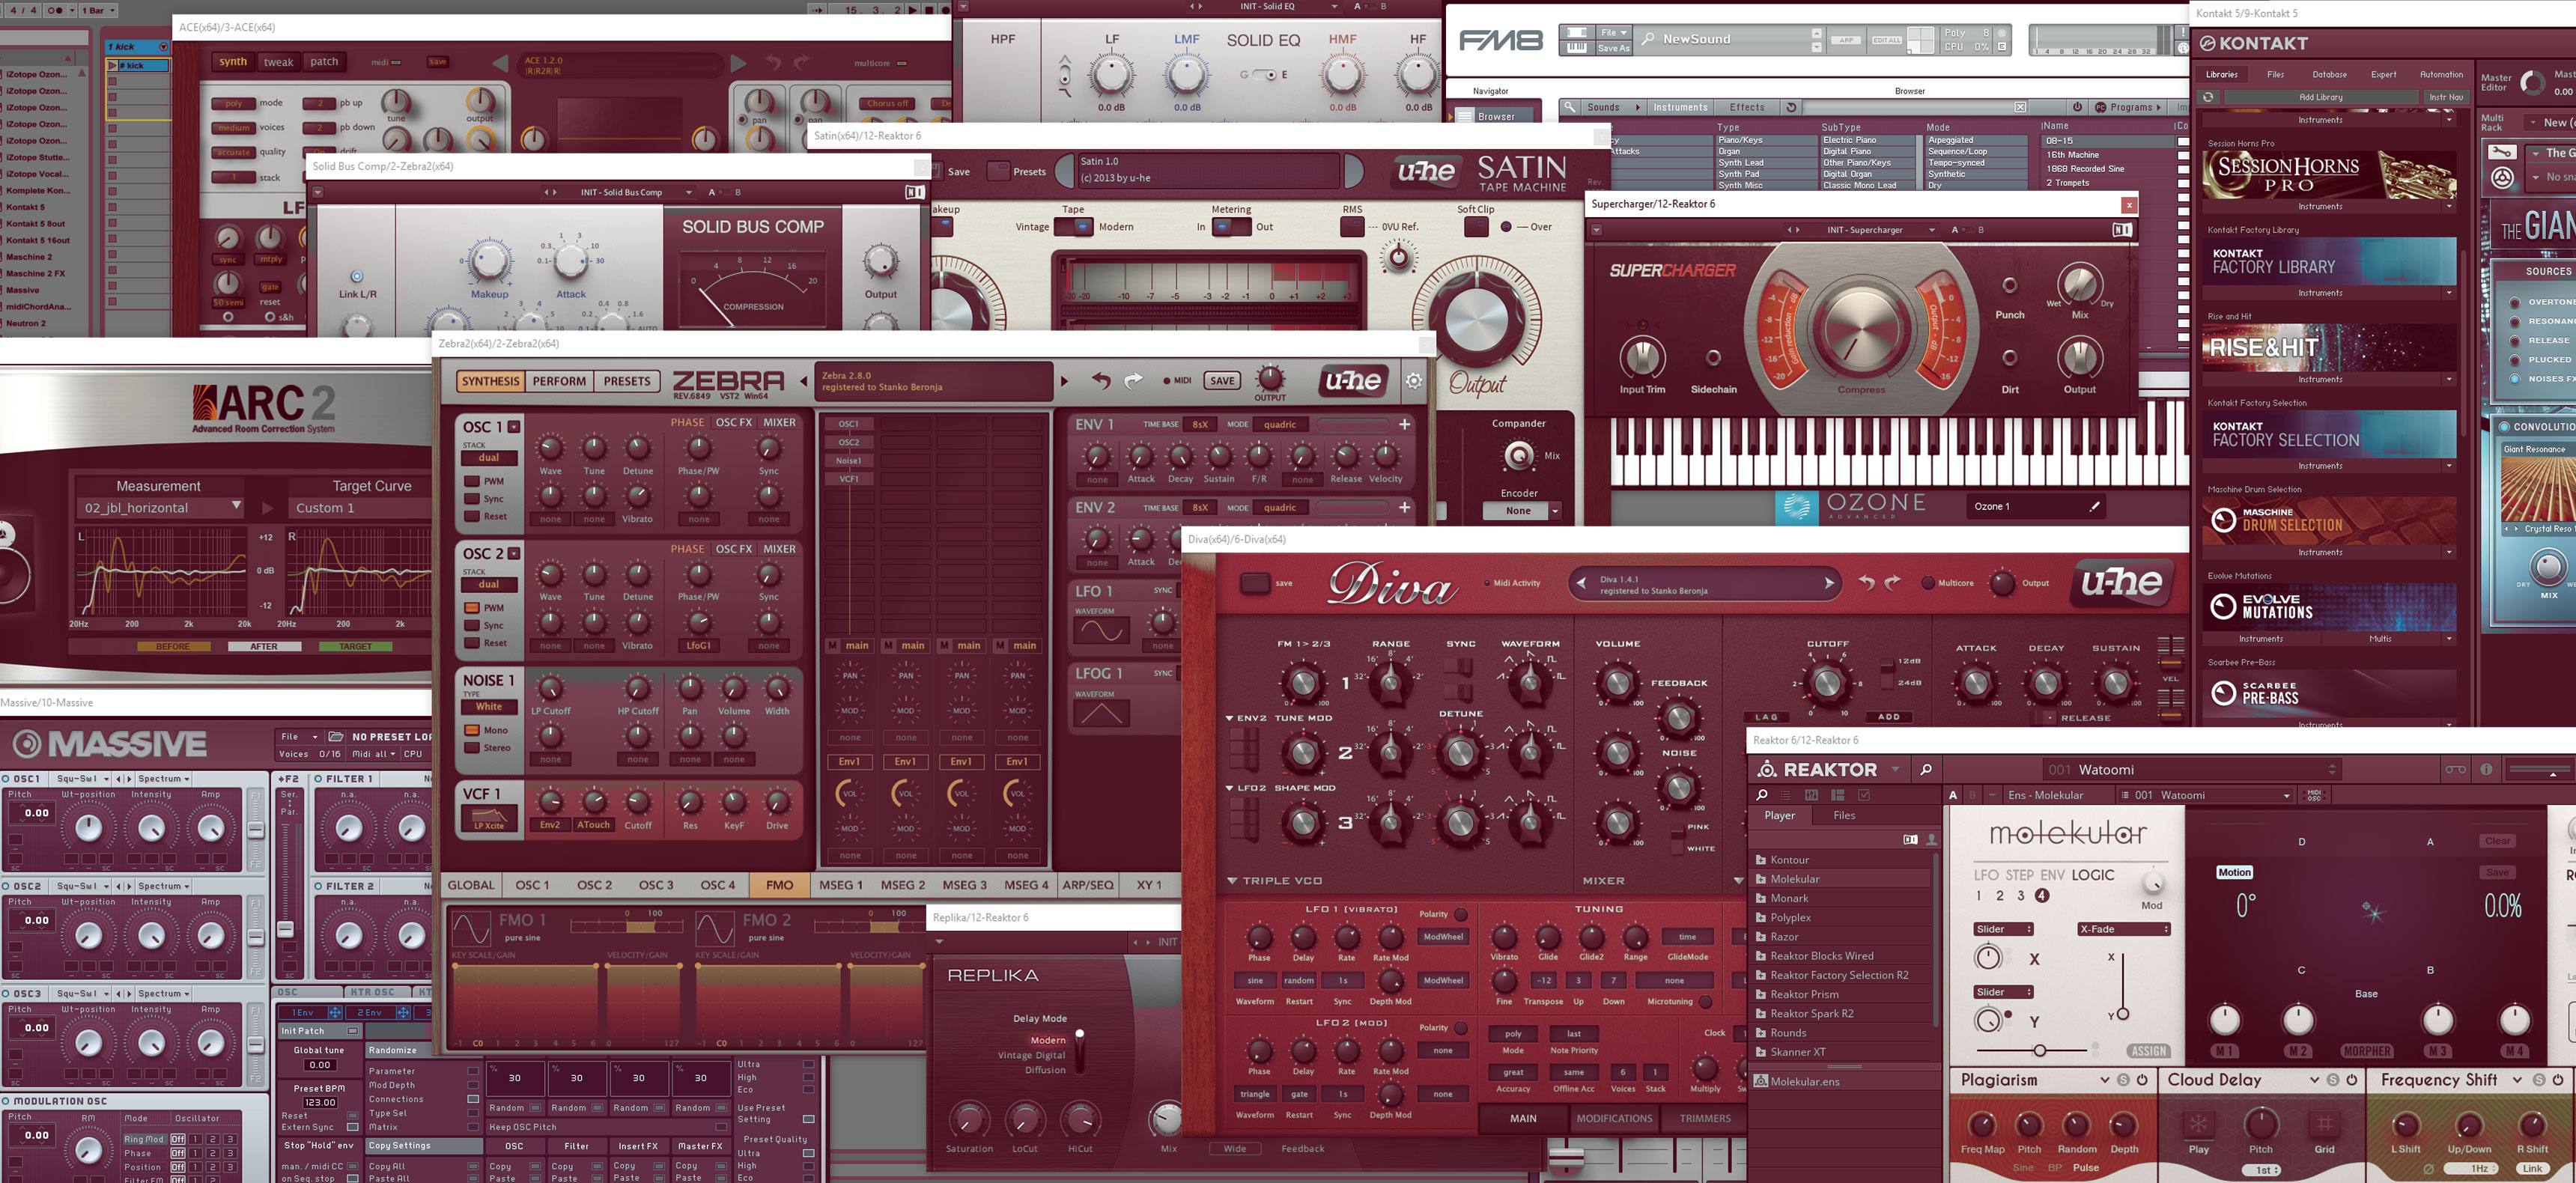Solo Plagiarism effect with S icon
The width and height of the screenshot is (2576, 1183).
point(2124,1080)
